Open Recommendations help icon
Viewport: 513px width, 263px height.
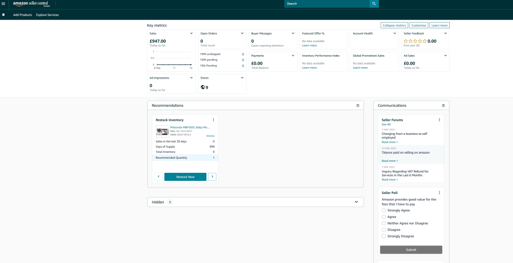coord(358,106)
